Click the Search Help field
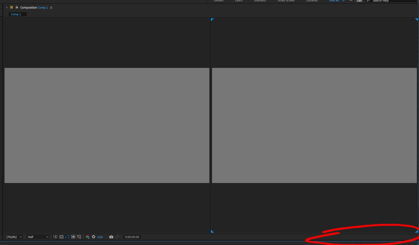 tap(392, 1)
